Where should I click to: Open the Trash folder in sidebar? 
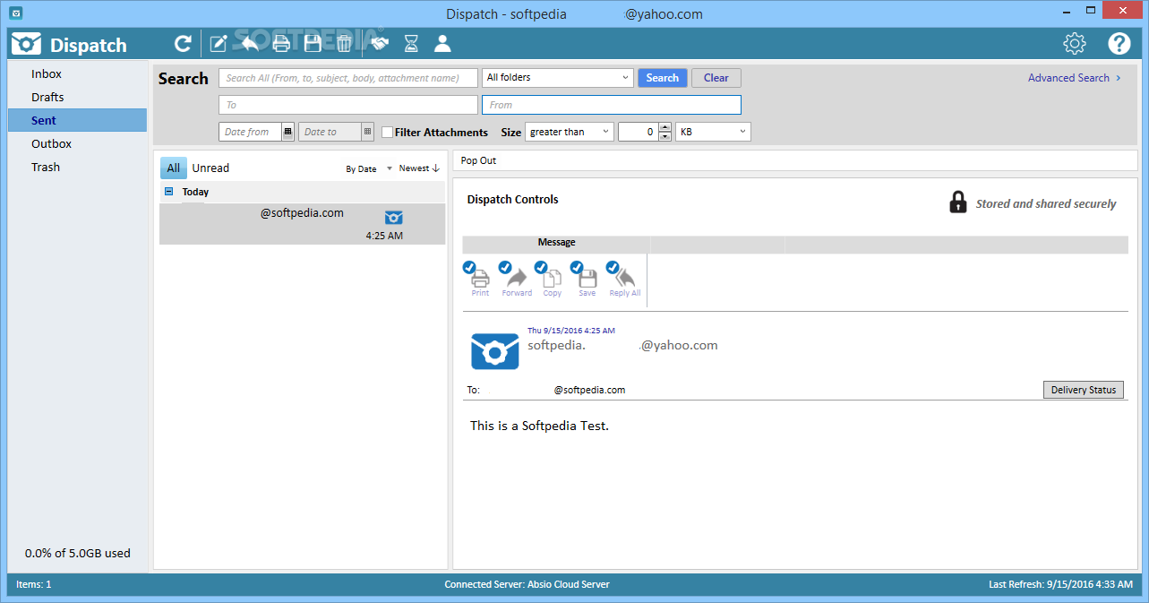77,167
